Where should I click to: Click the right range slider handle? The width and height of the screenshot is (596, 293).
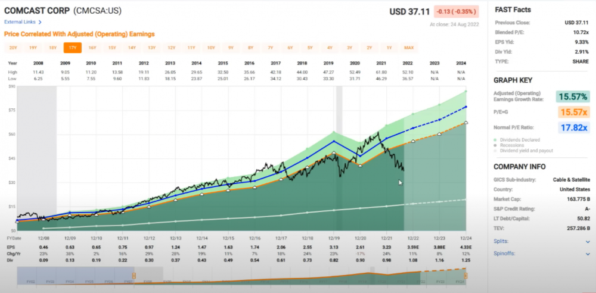point(465,276)
